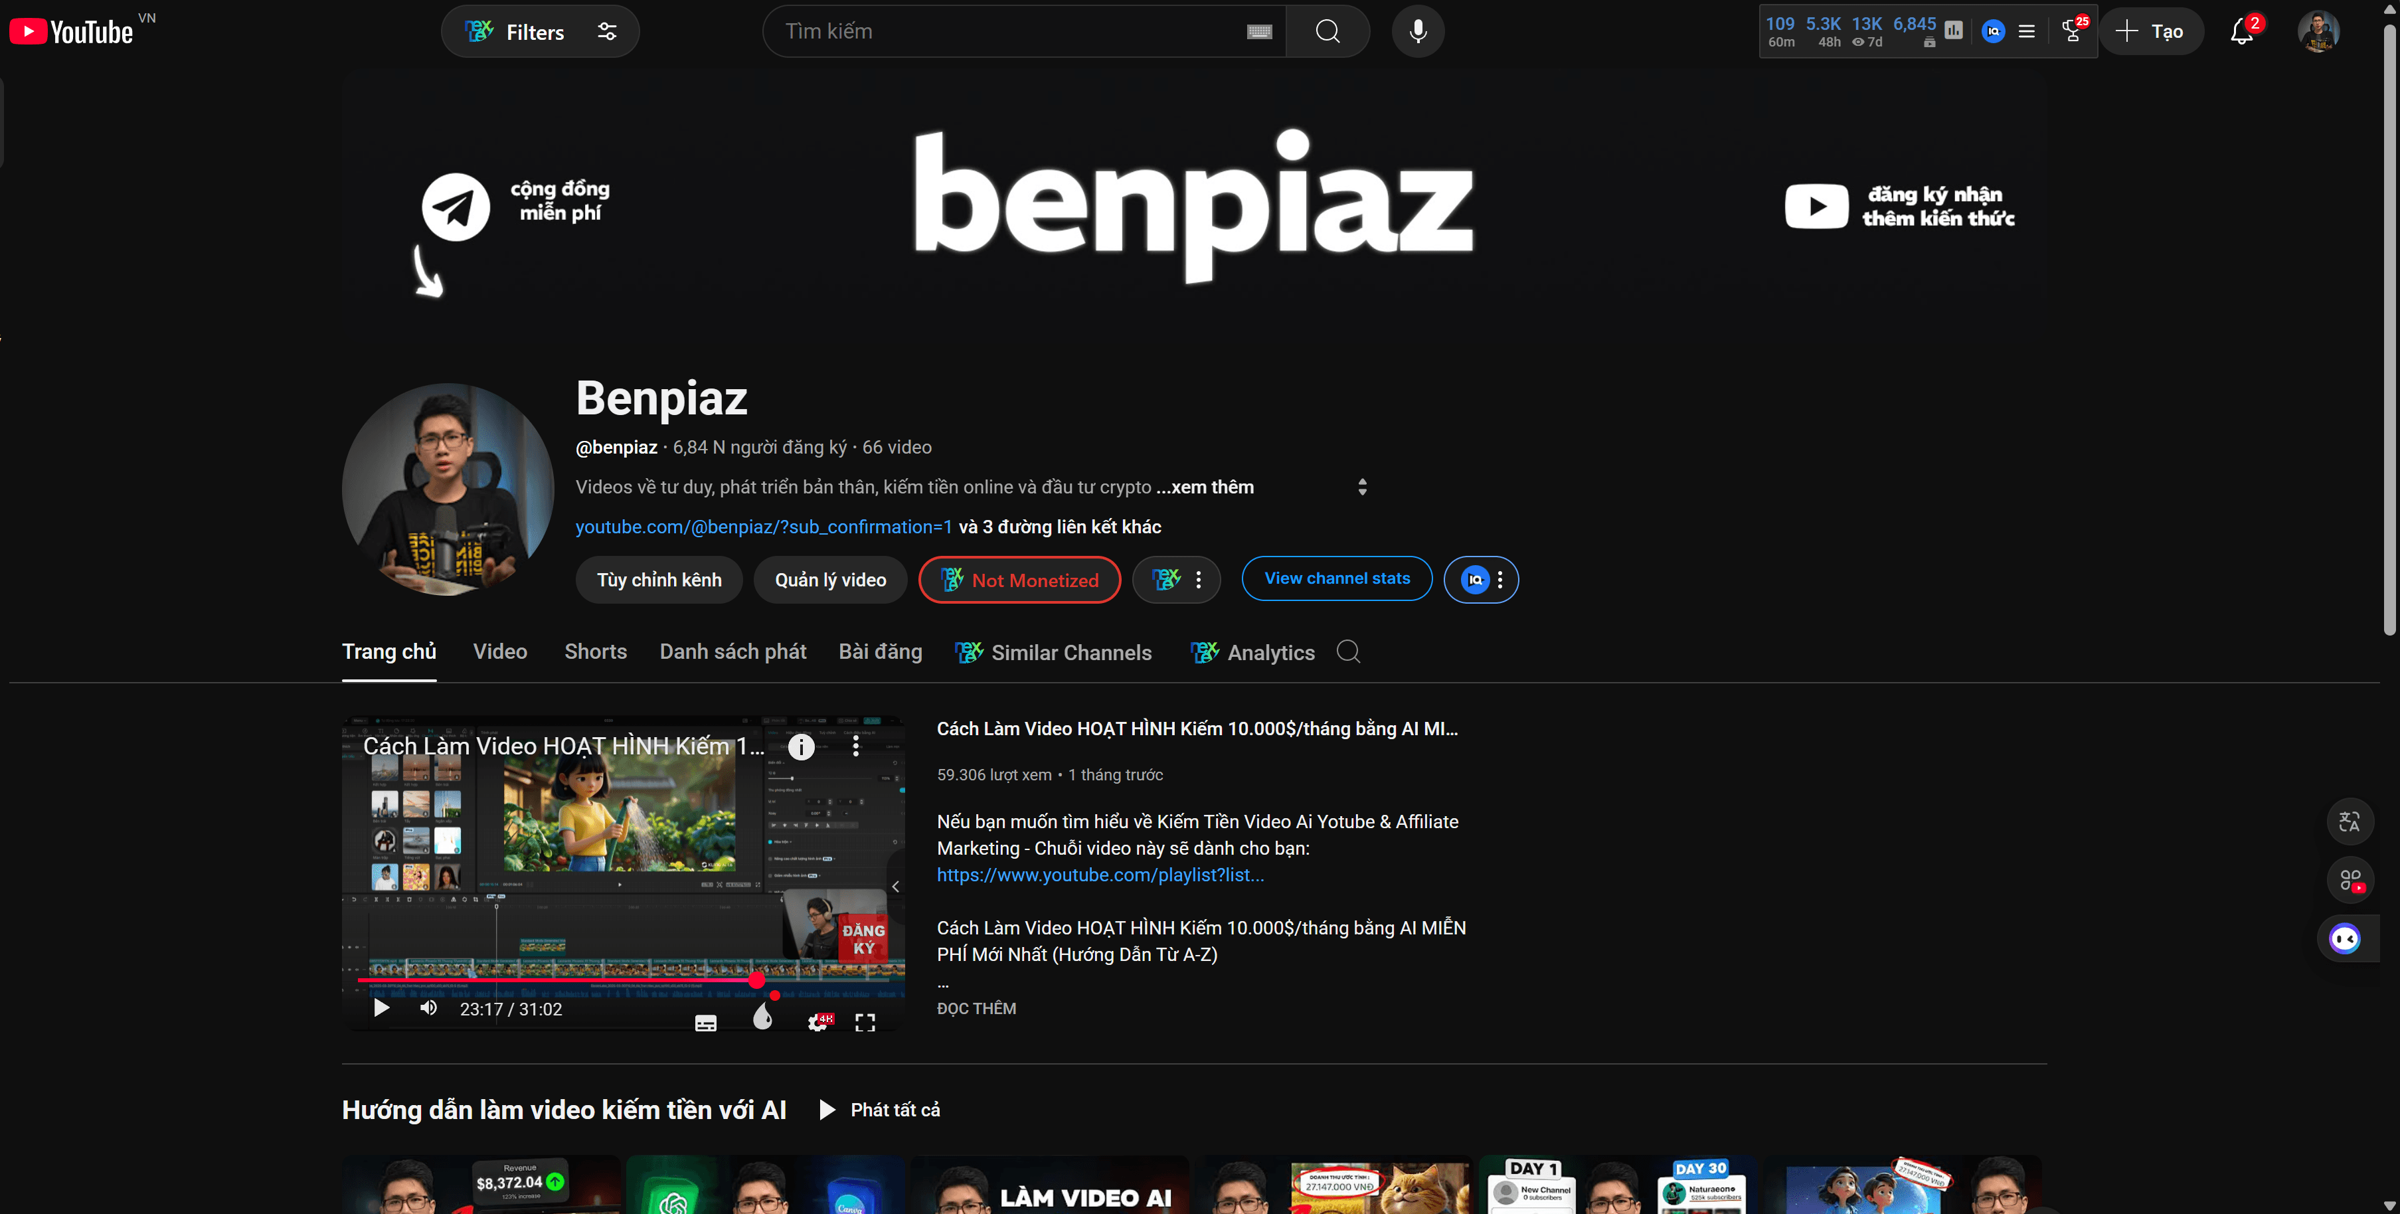Start voice search with the microphone
Screen dimensions: 2400x1214
(1418, 32)
